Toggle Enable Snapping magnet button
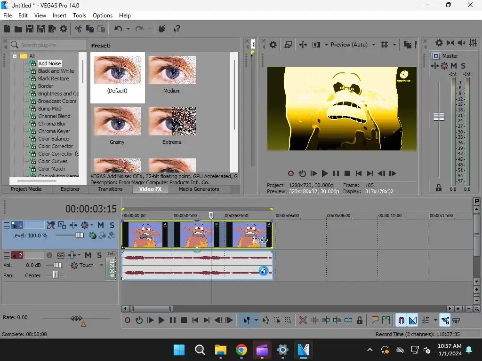 pyautogui.click(x=401, y=321)
